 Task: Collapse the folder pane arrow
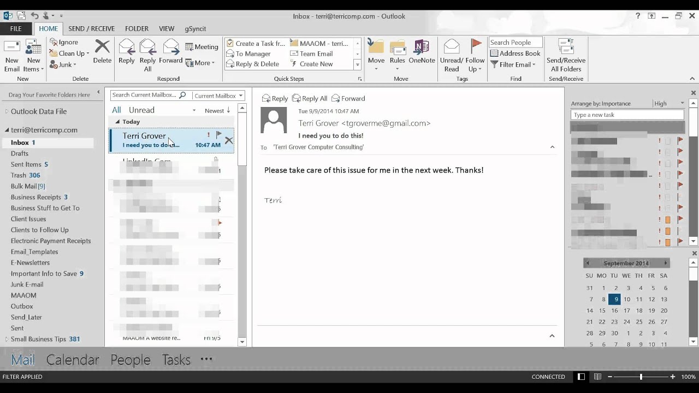[98, 92]
